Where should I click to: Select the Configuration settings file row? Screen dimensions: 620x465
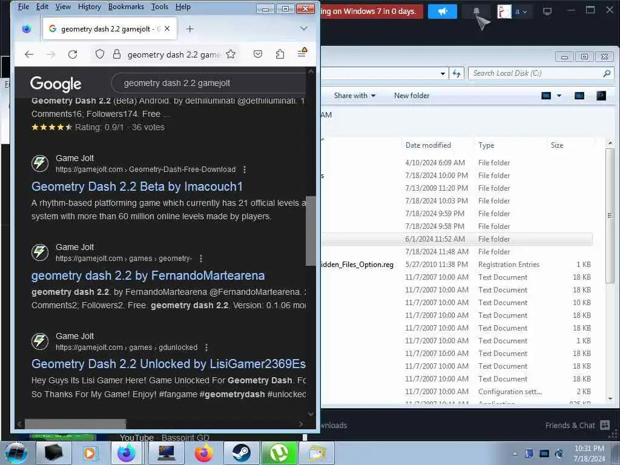point(457,392)
